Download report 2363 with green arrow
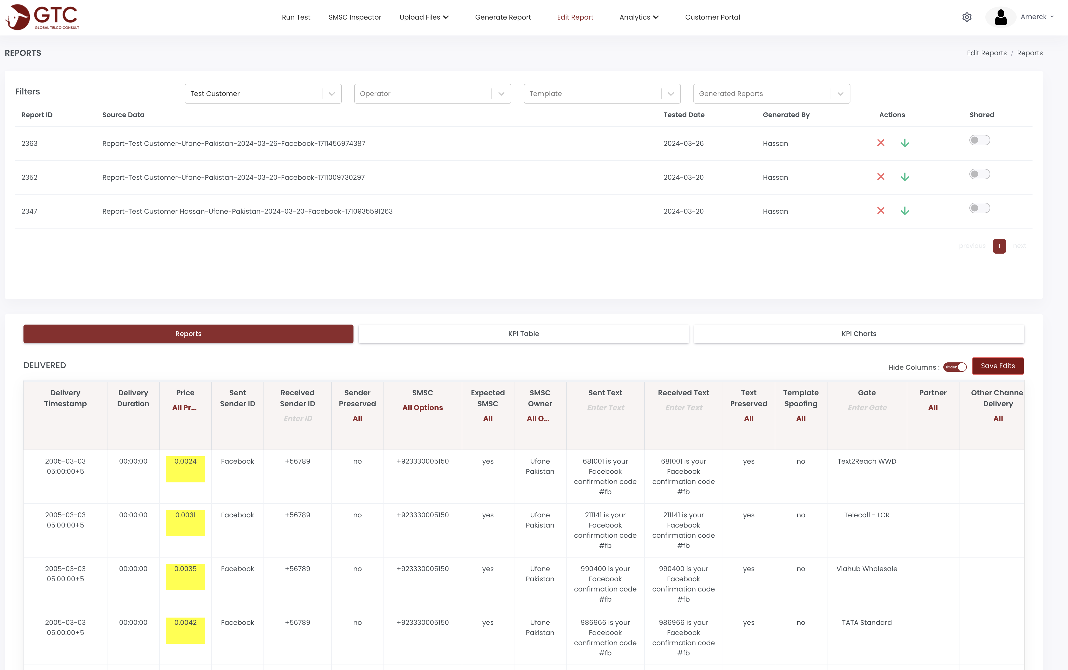Image resolution: width=1068 pixels, height=670 pixels. [904, 143]
